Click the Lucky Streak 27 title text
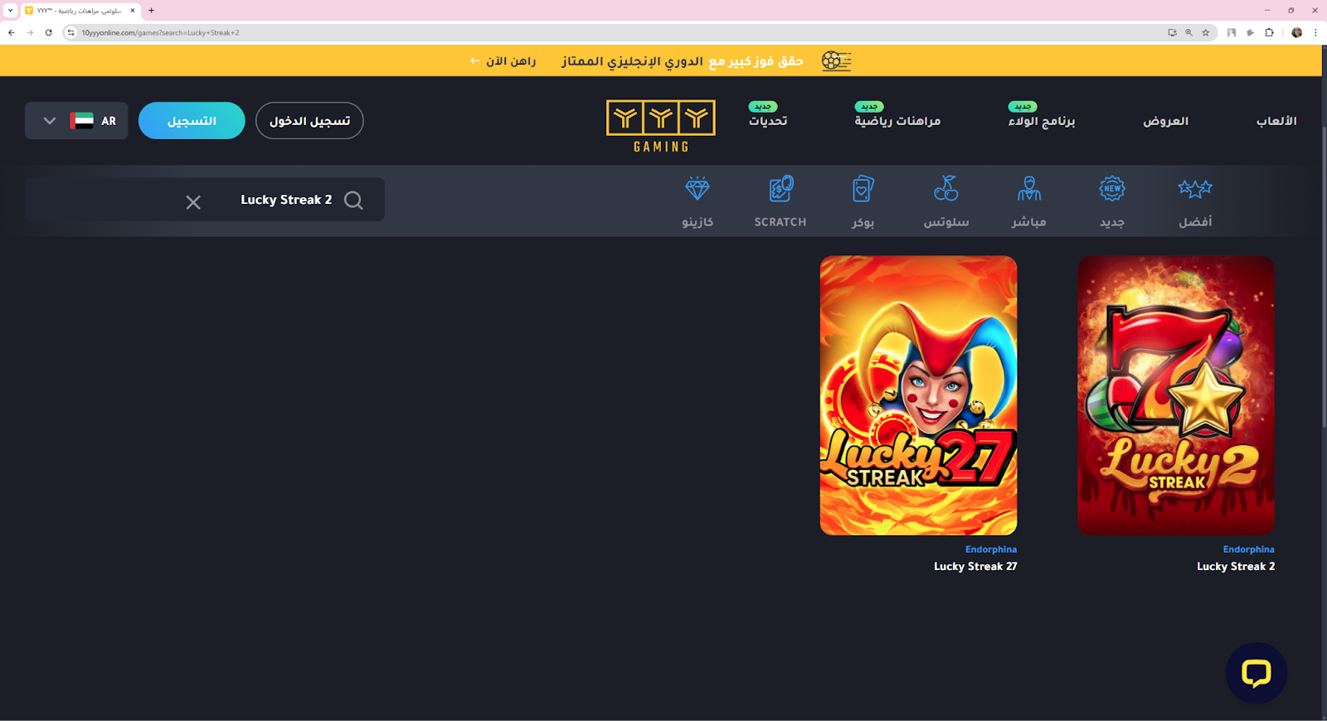 click(975, 567)
